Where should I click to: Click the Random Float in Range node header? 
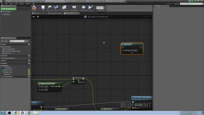tap(49, 83)
